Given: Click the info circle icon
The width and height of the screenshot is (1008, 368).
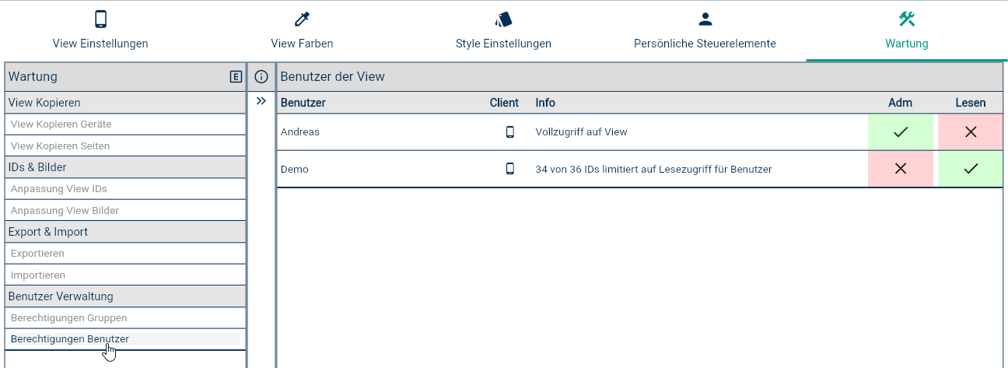Looking at the screenshot, I should 261,77.
